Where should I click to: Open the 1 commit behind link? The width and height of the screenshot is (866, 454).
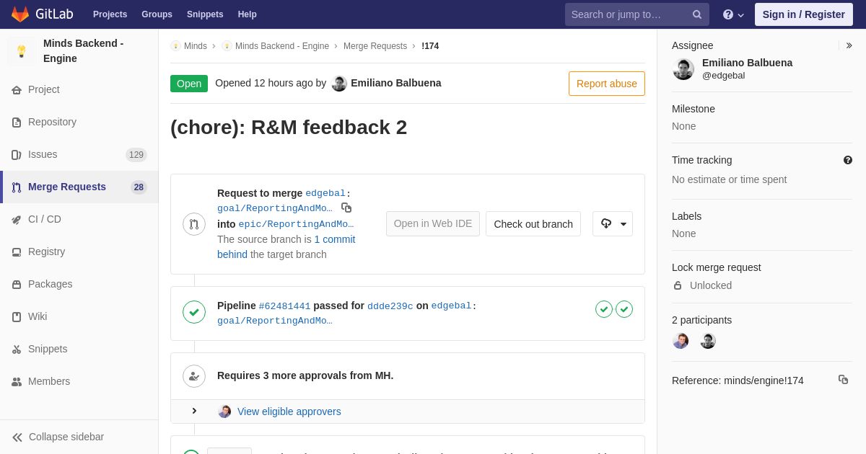click(287, 246)
